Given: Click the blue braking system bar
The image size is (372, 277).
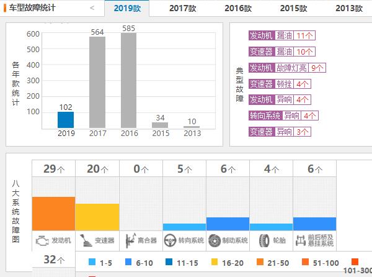Looking at the screenshot, I should pos(228,224).
